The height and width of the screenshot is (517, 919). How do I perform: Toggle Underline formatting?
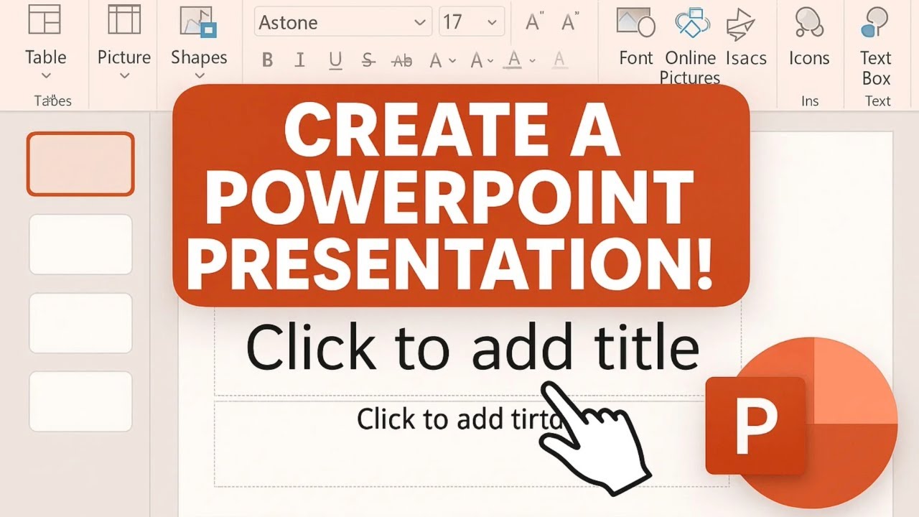[x=335, y=62]
